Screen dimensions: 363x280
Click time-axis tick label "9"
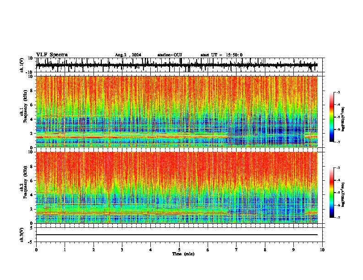click(293, 250)
